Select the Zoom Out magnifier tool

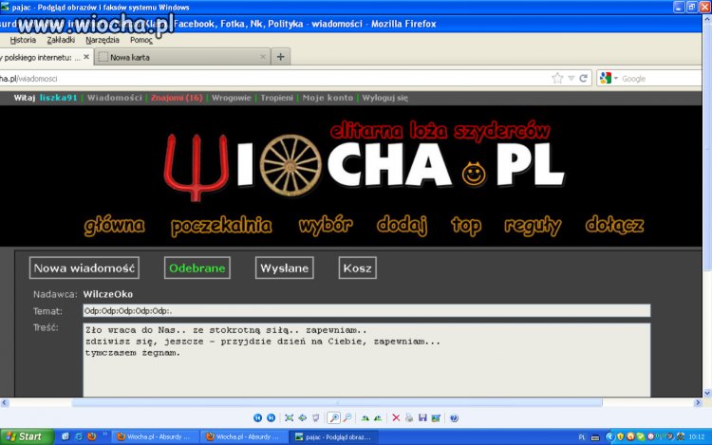pyautogui.click(x=347, y=417)
